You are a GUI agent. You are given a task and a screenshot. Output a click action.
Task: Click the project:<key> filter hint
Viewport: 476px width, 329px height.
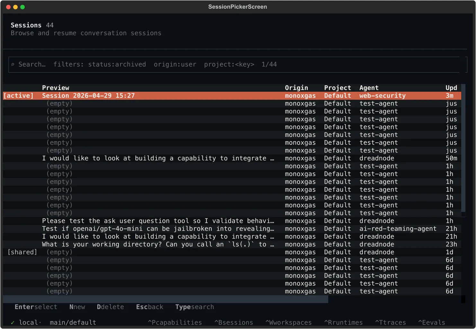(x=229, y=64)
